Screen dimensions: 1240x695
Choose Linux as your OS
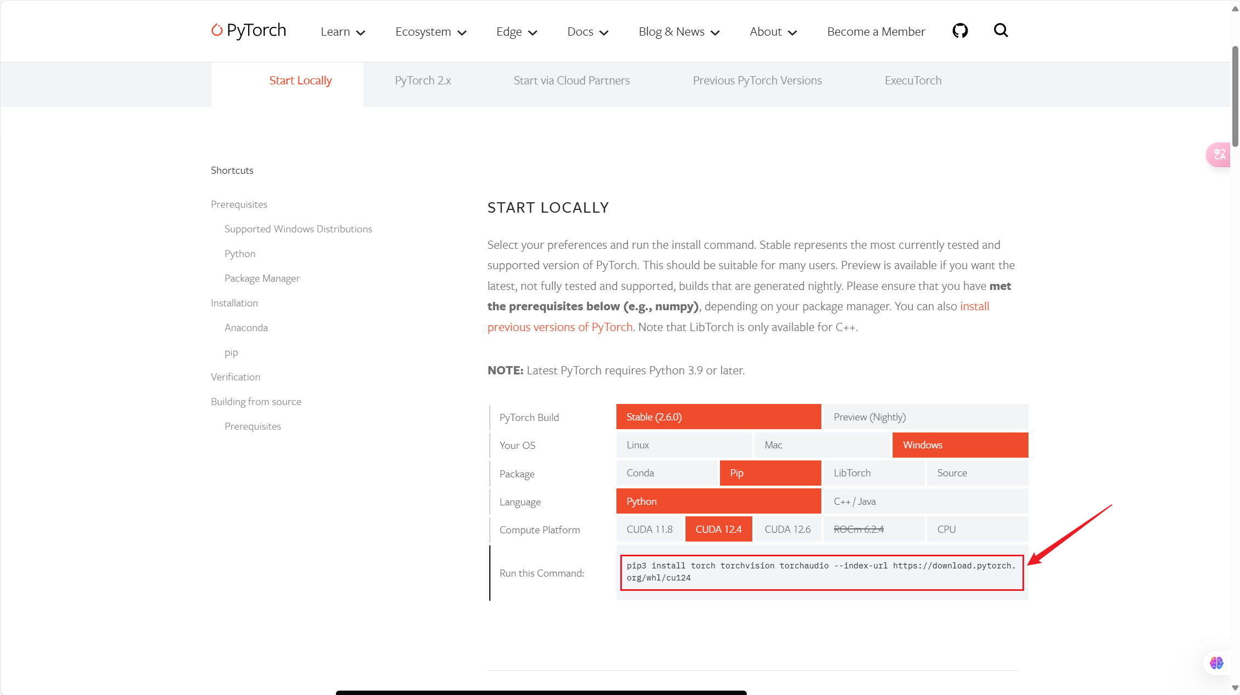click(x=684, y=445)
